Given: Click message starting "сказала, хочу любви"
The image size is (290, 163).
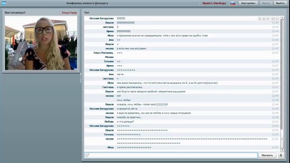Looking at the screenshot, I should coord(142,105).
